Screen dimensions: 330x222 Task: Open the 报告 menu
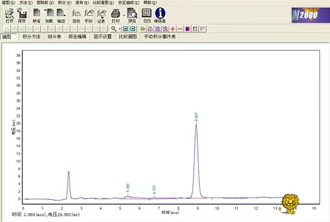[82, 3]
